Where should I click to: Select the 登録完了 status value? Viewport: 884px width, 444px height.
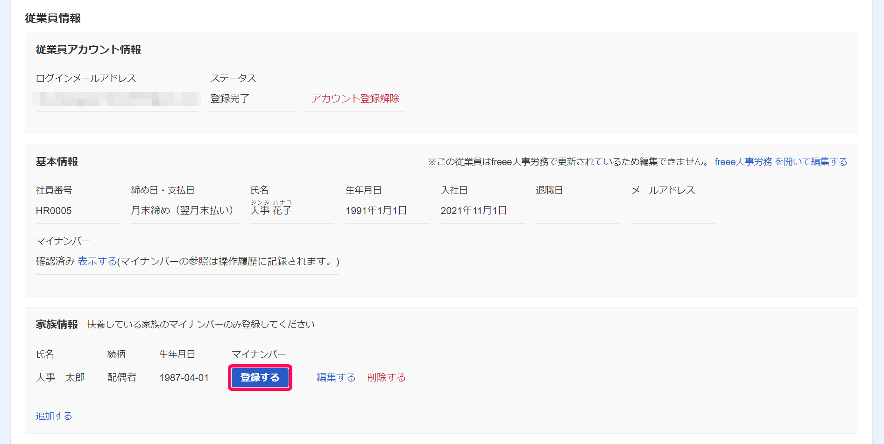pos(230,98)
